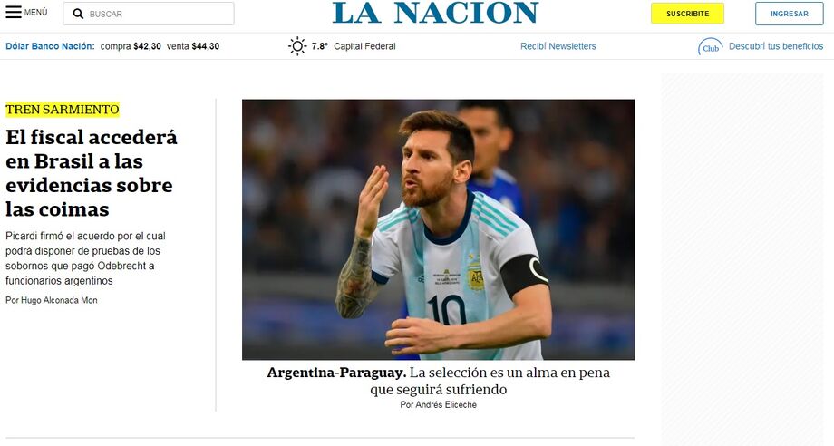The height and width of the screenshot is (446, 834).
Task: Open the MENÚ label
Action: point(35,12)
